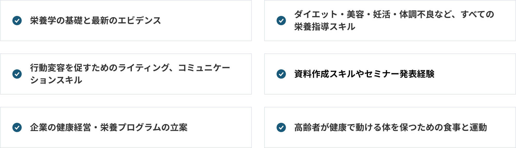Viewport: 516px width, 148px height.
Task: Click the line ダイエット・美容・妊活・体調不良など、すべての
Action: point(394,14)
